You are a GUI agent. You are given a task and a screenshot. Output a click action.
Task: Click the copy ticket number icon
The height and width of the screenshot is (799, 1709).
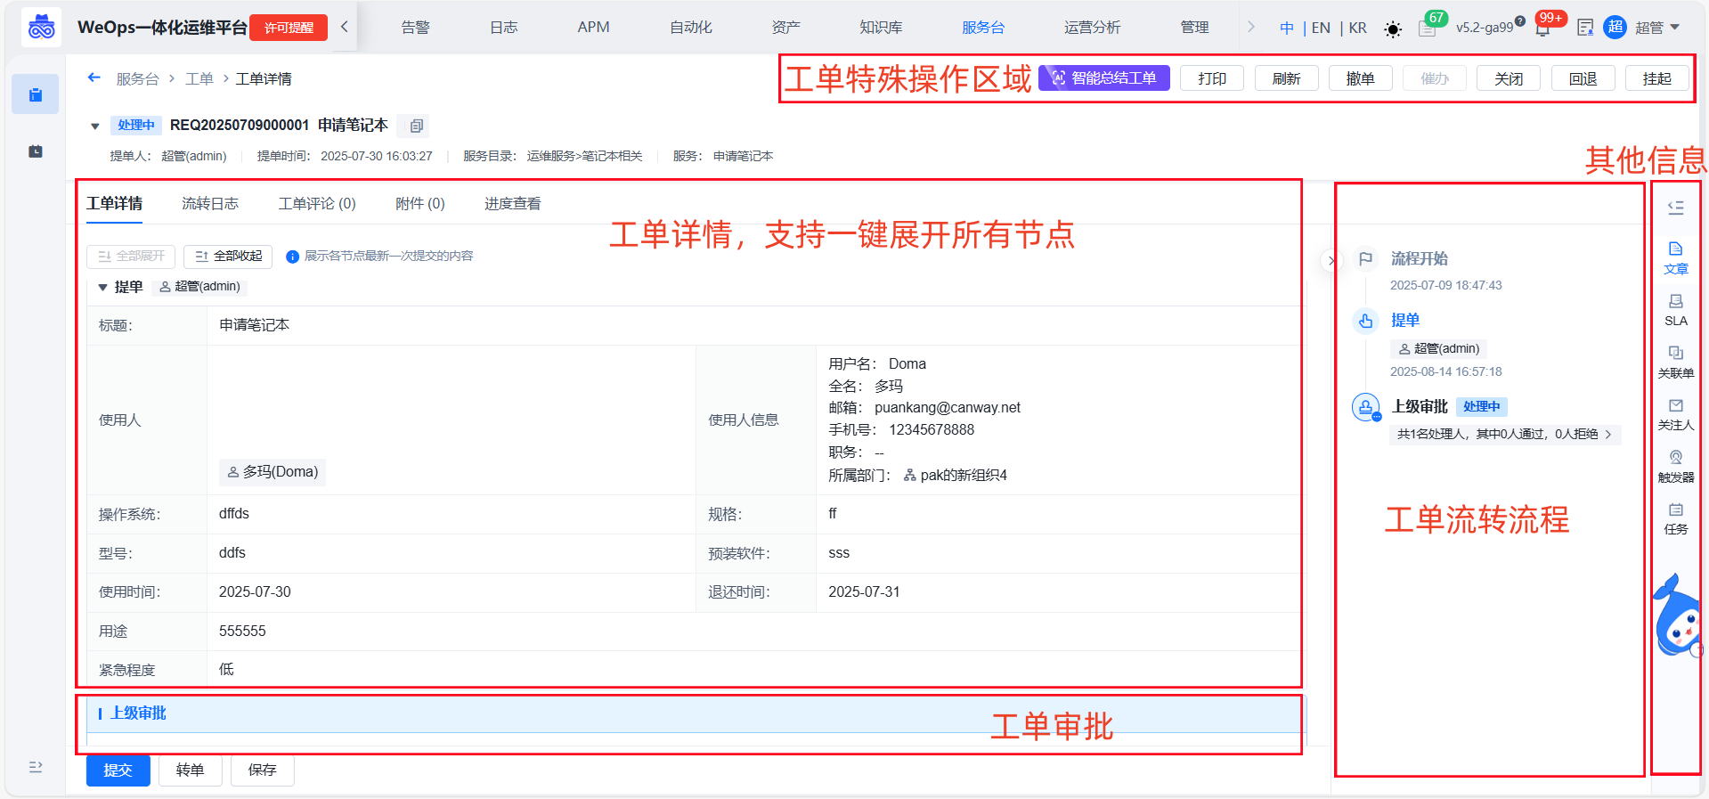click(416, 126)
